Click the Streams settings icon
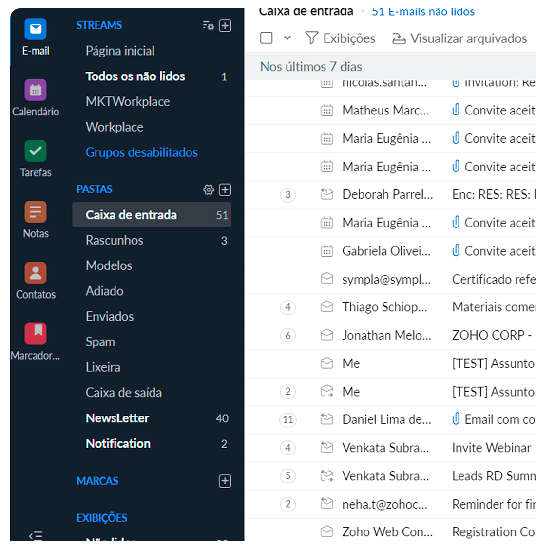The width and height of the screenshot is (536, 549). 208,26
